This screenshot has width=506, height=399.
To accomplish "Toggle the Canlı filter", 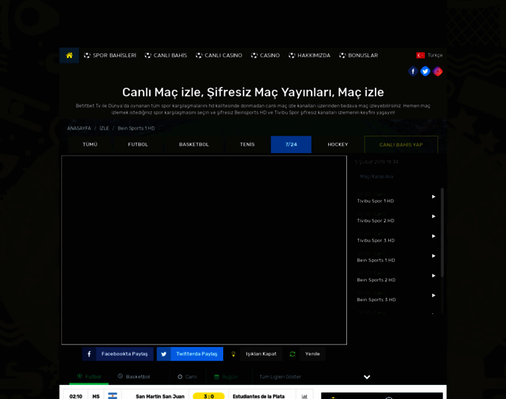I will click(187, 377).
